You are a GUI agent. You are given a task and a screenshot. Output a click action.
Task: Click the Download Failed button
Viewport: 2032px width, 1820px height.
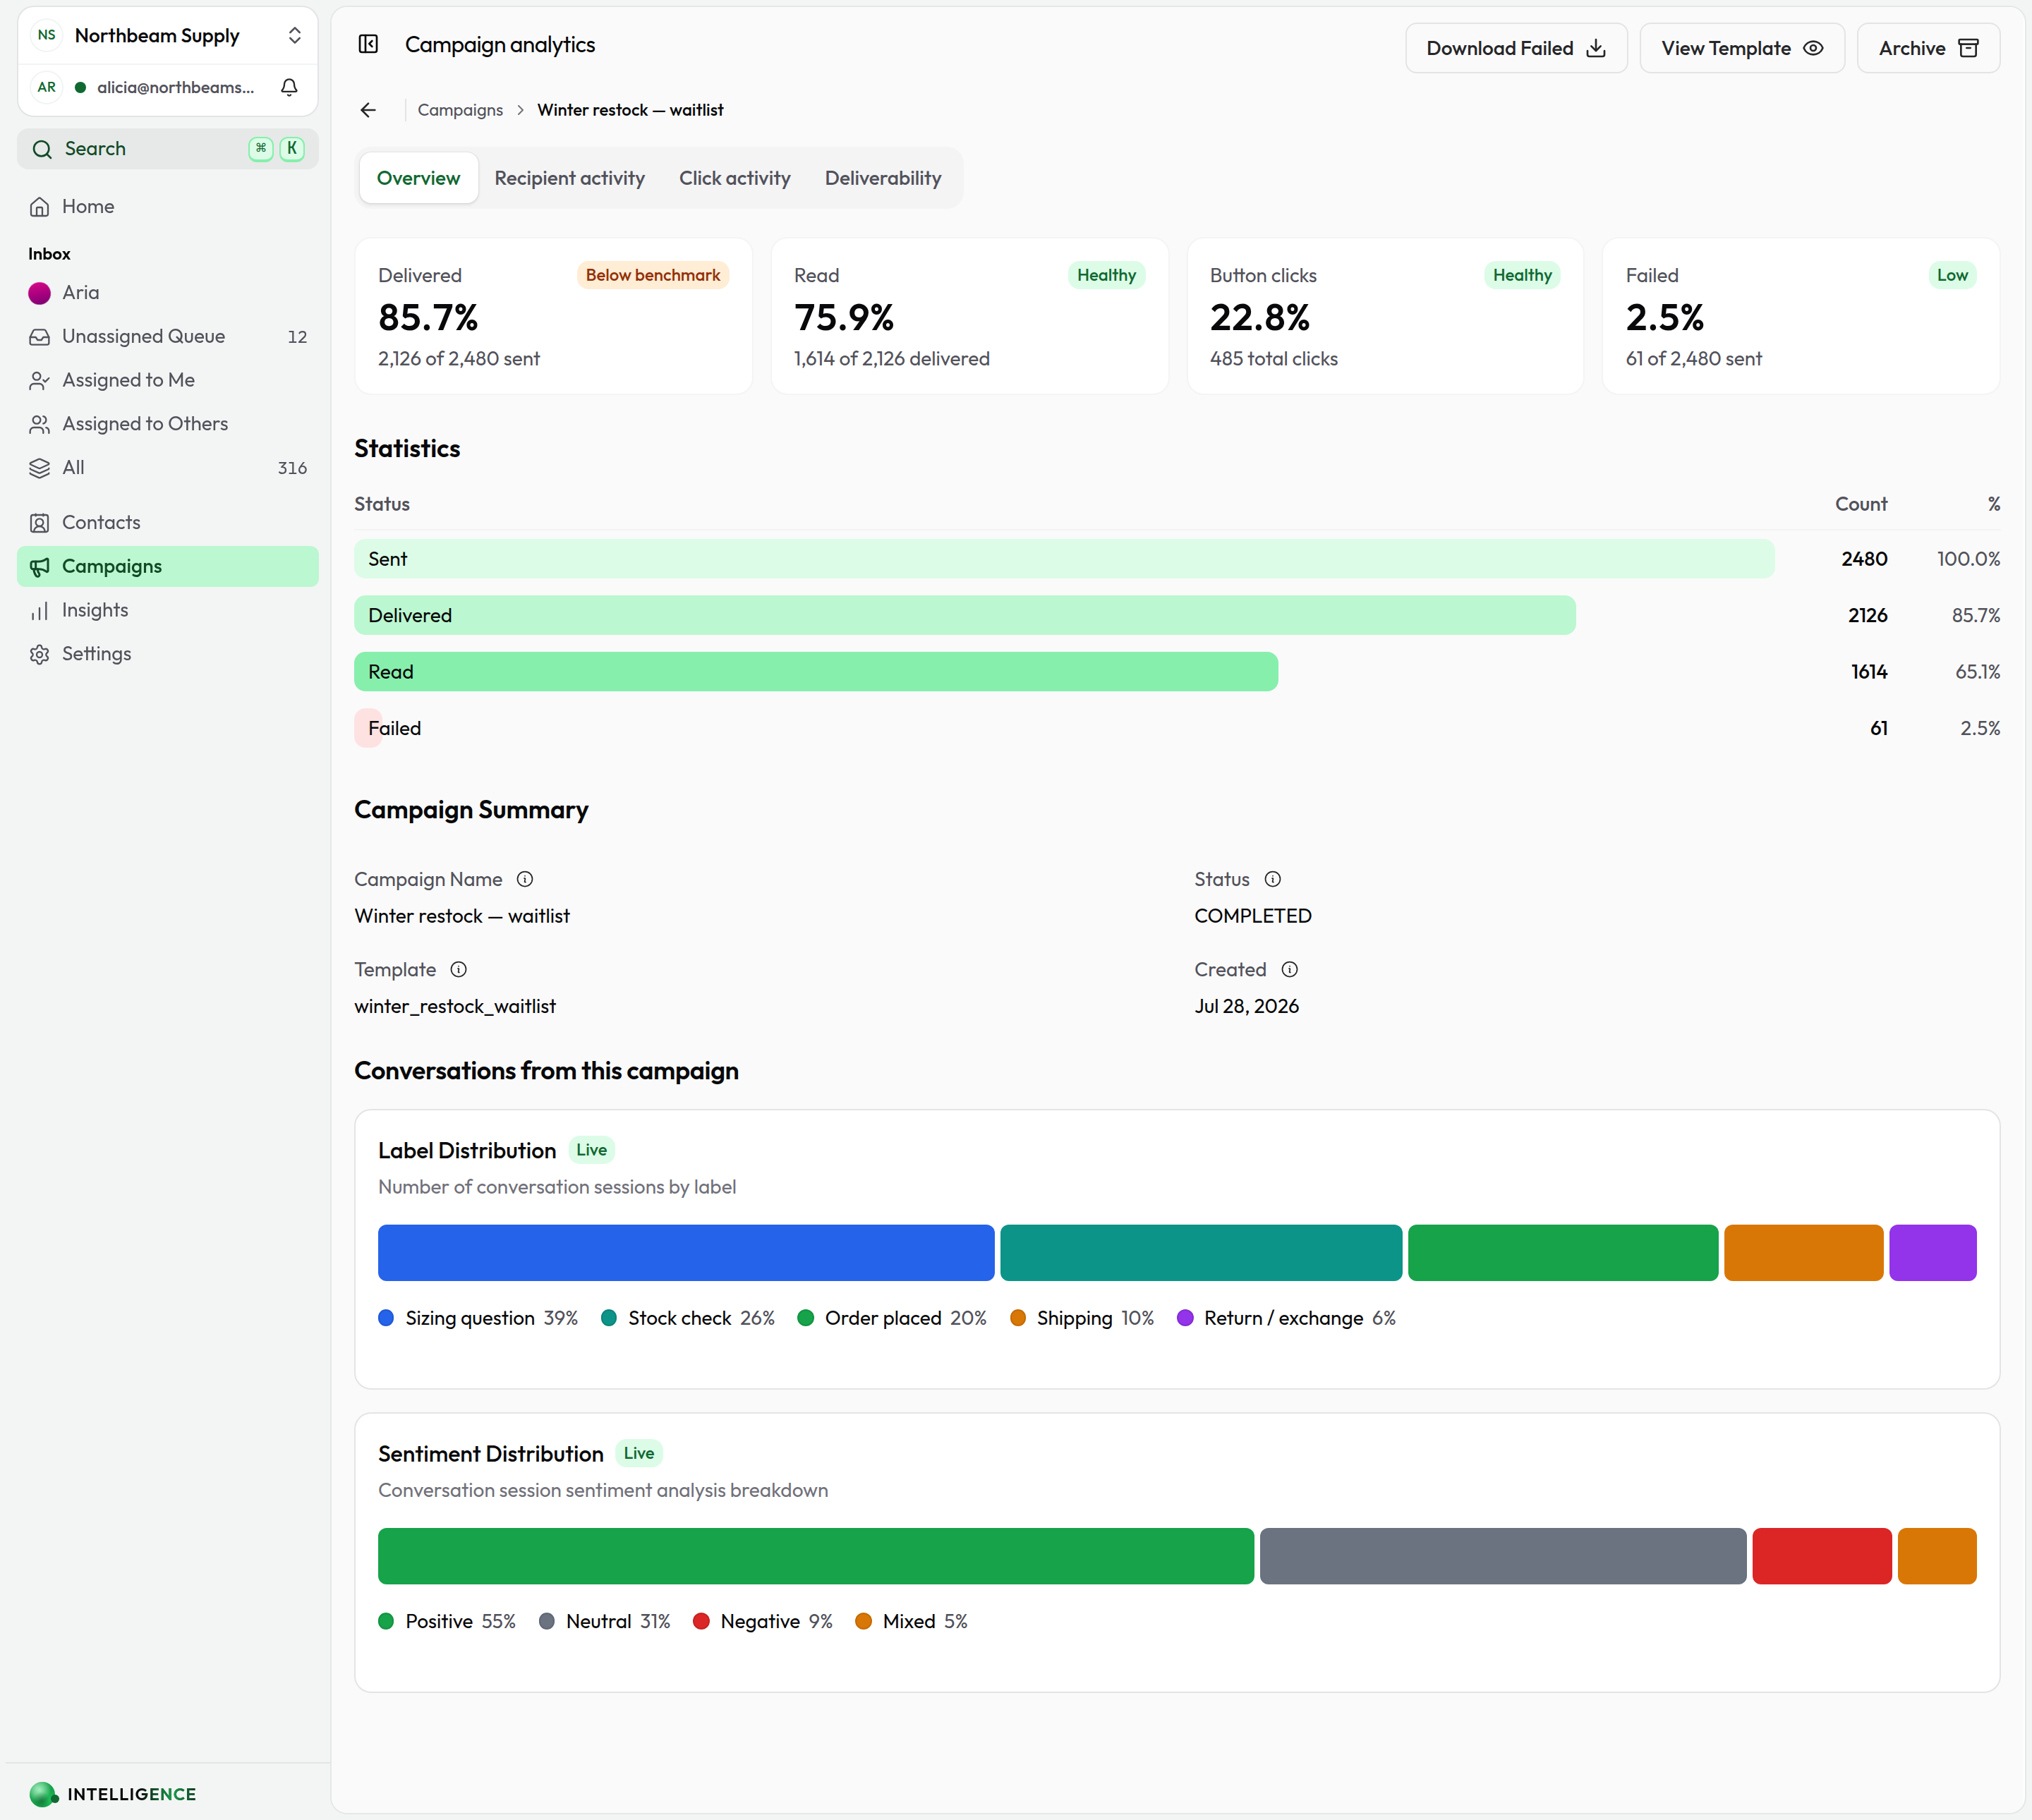1516,48
